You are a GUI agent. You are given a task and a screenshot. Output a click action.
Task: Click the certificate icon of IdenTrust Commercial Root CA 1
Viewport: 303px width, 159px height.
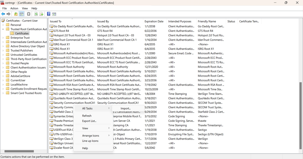click(51, 40)
